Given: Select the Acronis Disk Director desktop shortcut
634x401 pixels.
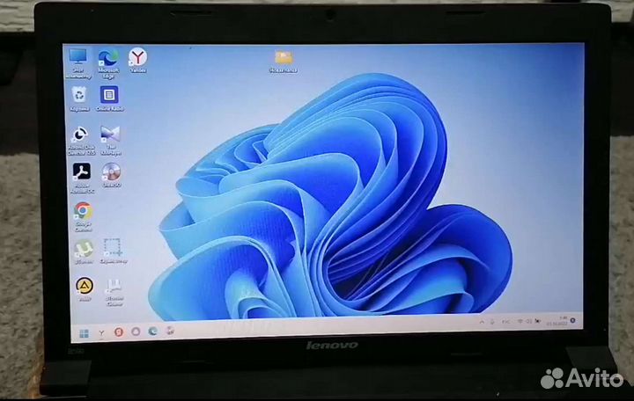Looking at the screenshot, I should tap(81, 141).
